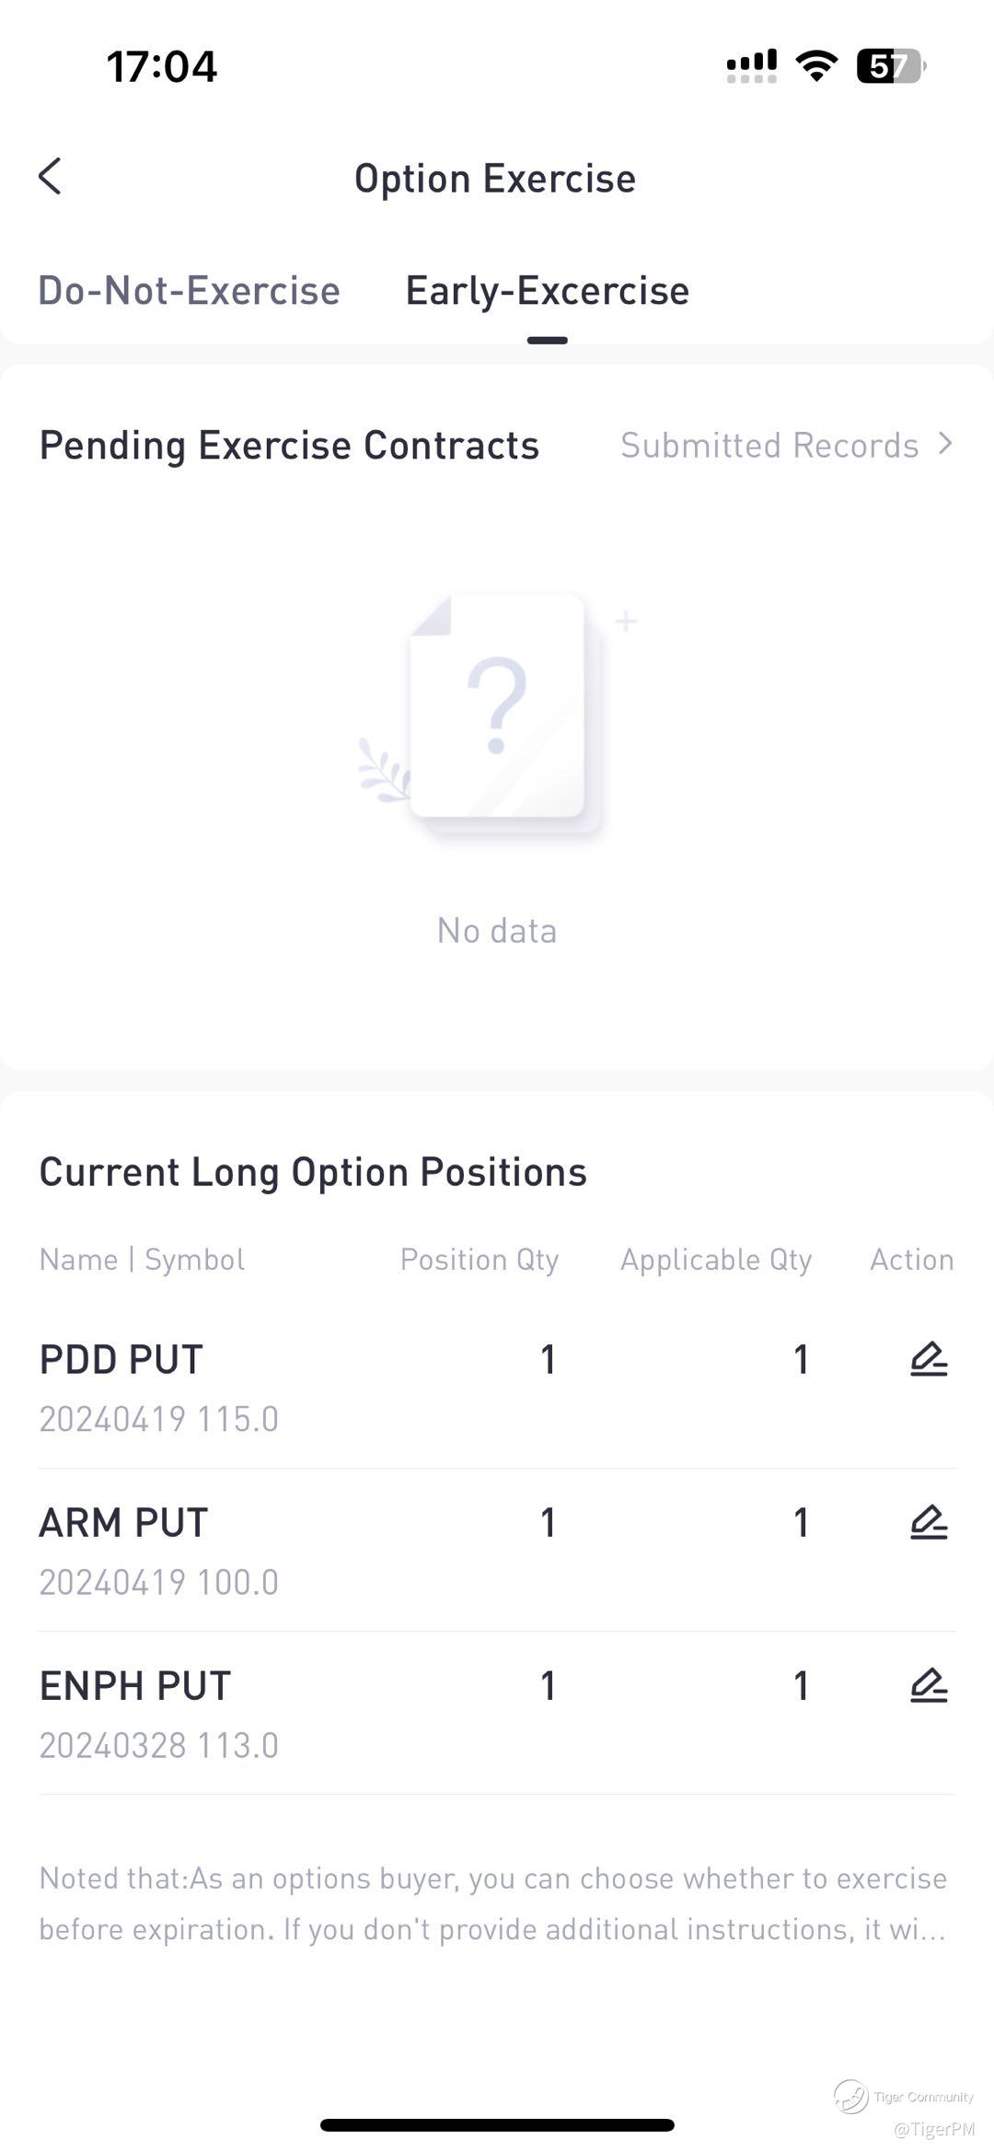Select the Early-Excercise tab
This screenshot has width=994, height=2152.
(548, 291)
